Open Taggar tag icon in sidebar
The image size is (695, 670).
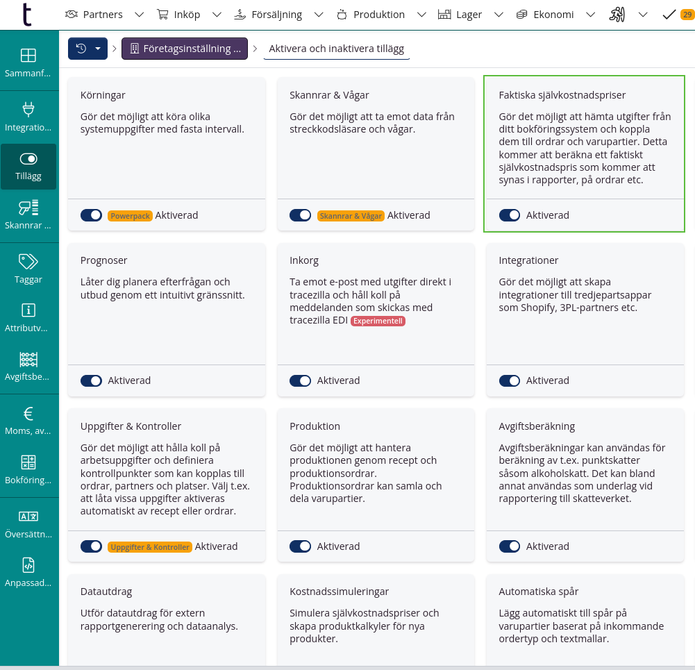[x=28, y=262]
